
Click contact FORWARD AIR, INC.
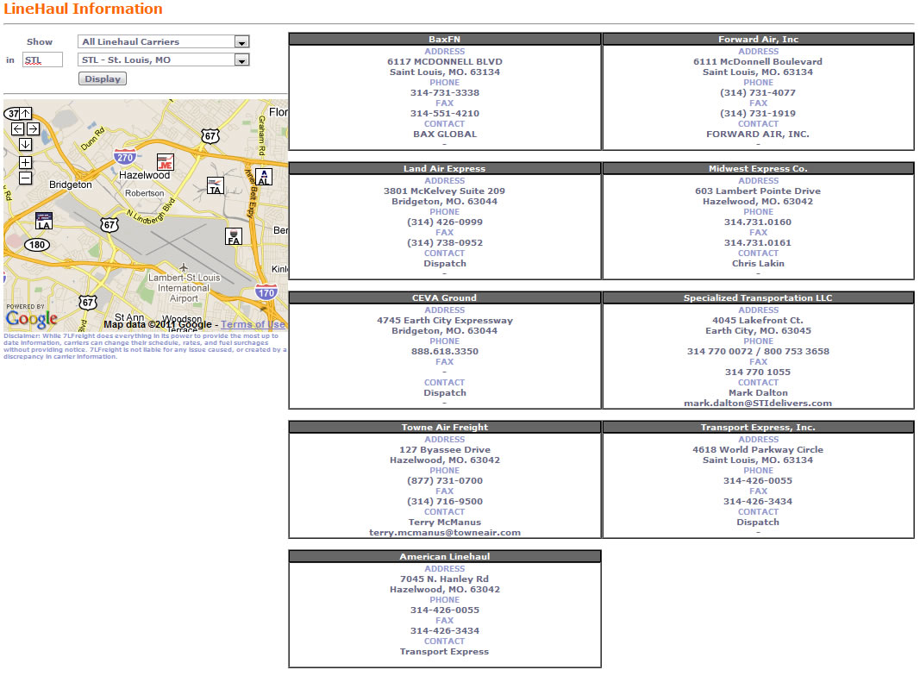[758, 134]
